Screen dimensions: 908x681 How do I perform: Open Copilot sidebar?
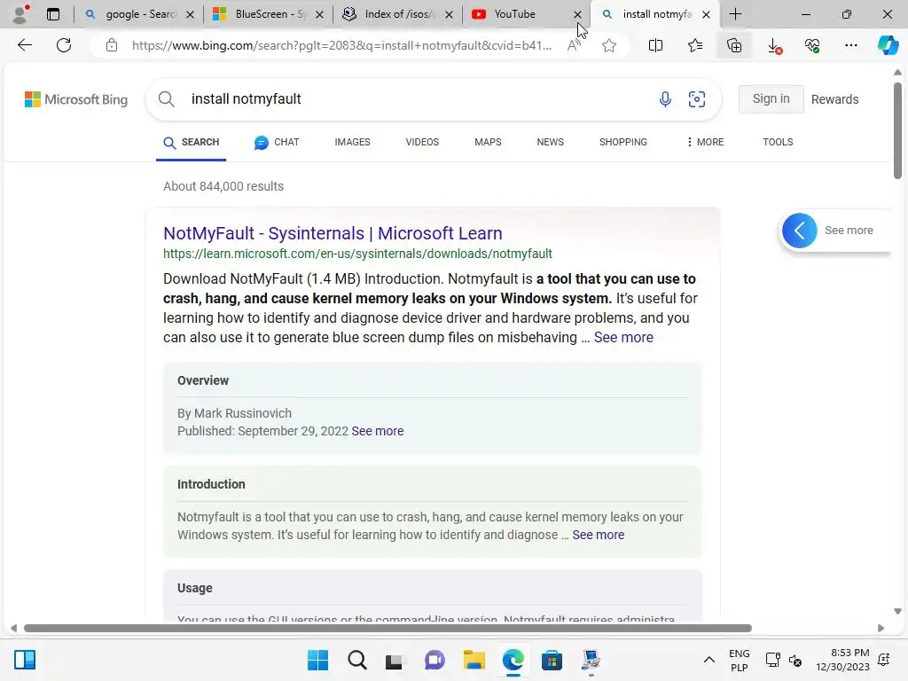pyautogui.click(x=888, y=45)
